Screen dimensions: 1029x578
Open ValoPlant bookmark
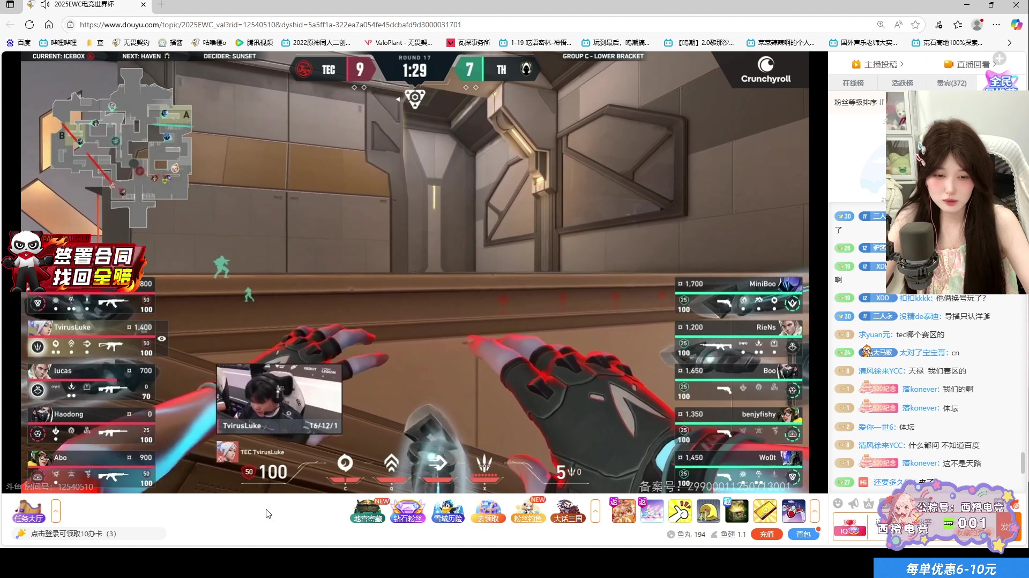pyautogui.click(x=398, y=43)
